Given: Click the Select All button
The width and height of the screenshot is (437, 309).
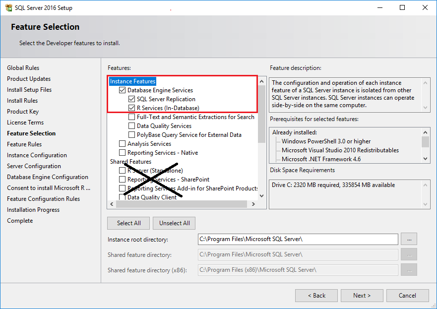Looking at the screenshot, I should (x=128, y=223).
